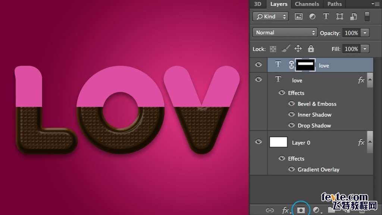Toggle layer filtering switch on or off
Screen dimensions: 382x215
pos(367,16)
